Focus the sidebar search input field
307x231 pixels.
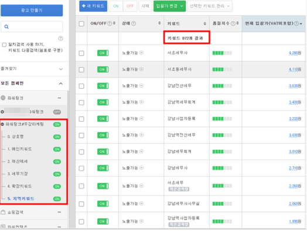32,26
